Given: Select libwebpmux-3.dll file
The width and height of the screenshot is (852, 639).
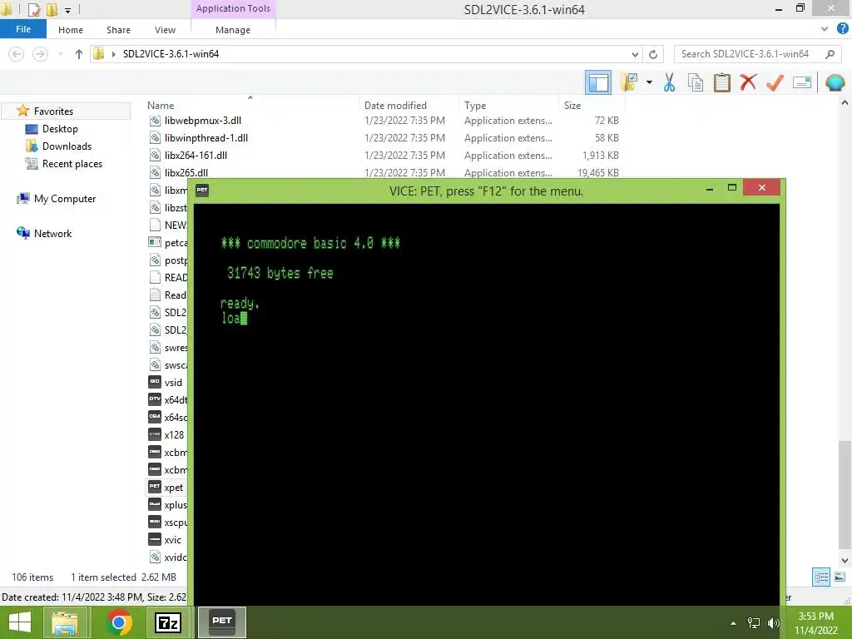Looking at the screenshot, I should (203, 121).
